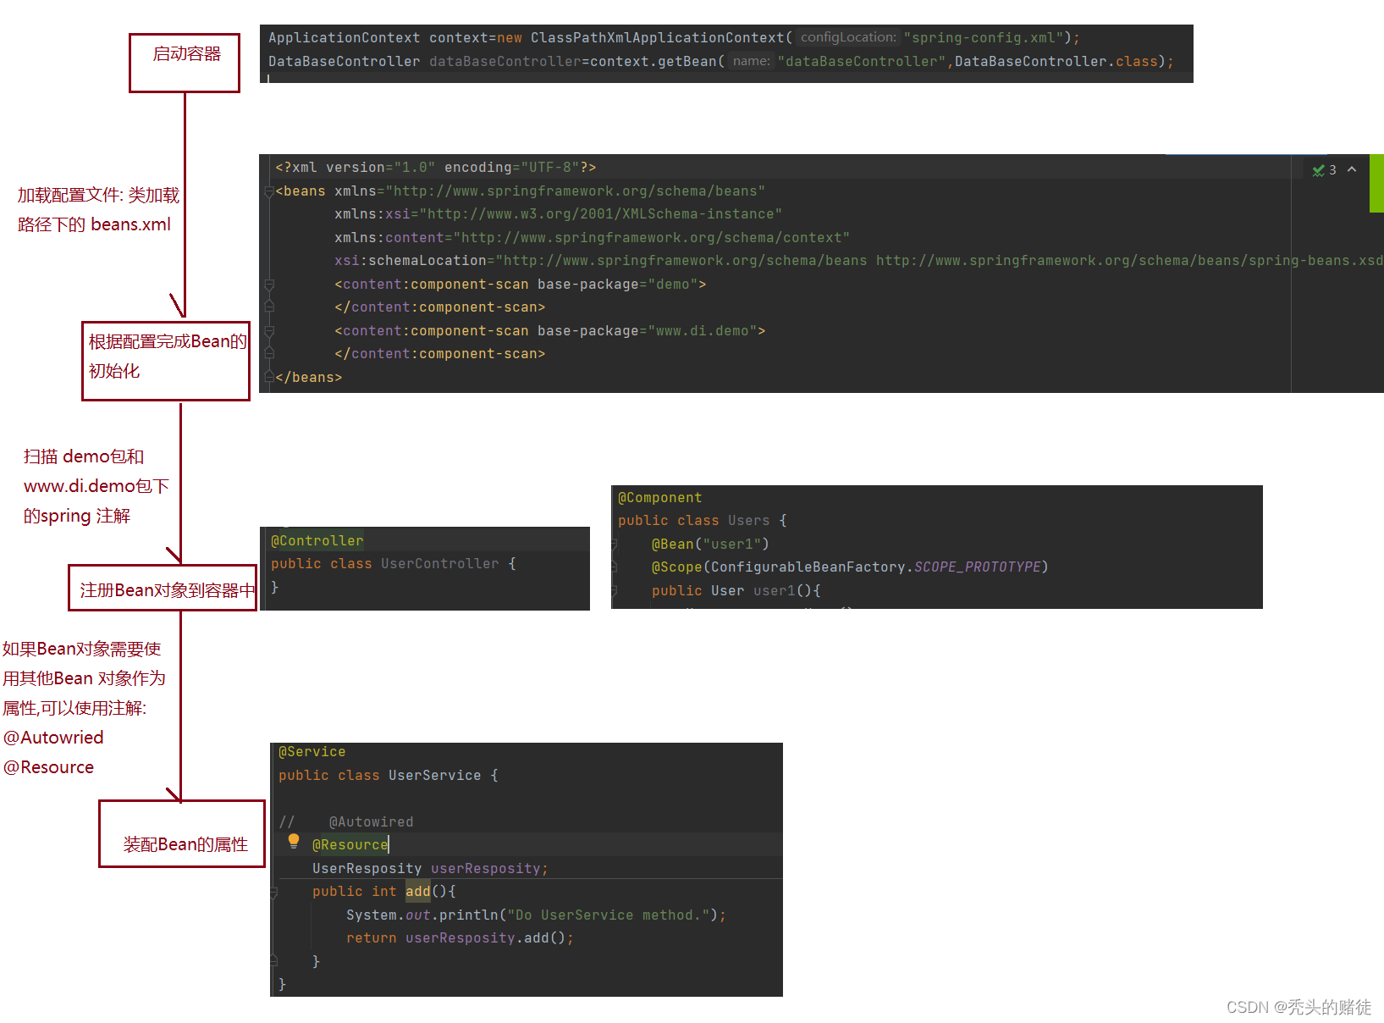The width and height of the screenshot is (1384, 1023).
Task: Click the xsi:schemaLocation attribute name
Action: [x=410, y=261]
